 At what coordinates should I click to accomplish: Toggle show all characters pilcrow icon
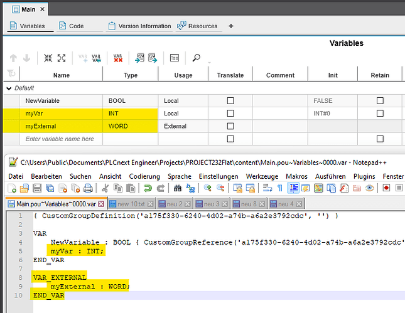pyautogui.click(x=280, y=188)
